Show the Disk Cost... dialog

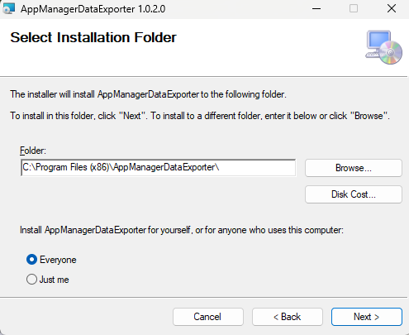point(354,194)
